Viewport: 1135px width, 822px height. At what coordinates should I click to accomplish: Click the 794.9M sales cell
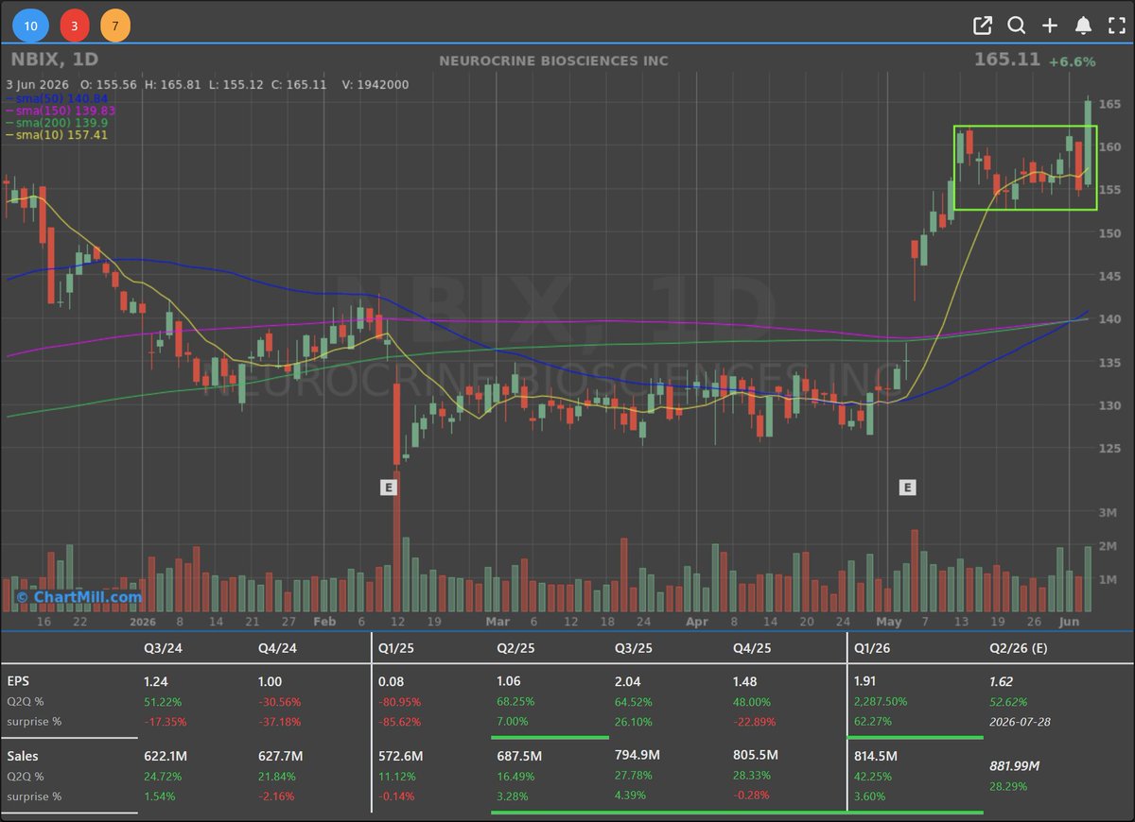click(637, 756)
